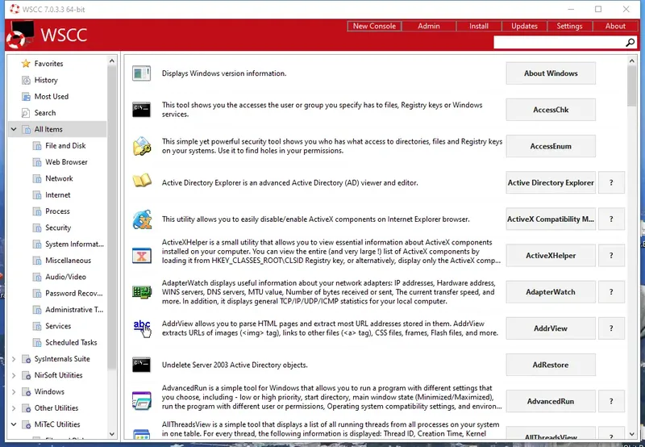
Task: Select the Administrative Tools category
Action: tap(74, 310)
